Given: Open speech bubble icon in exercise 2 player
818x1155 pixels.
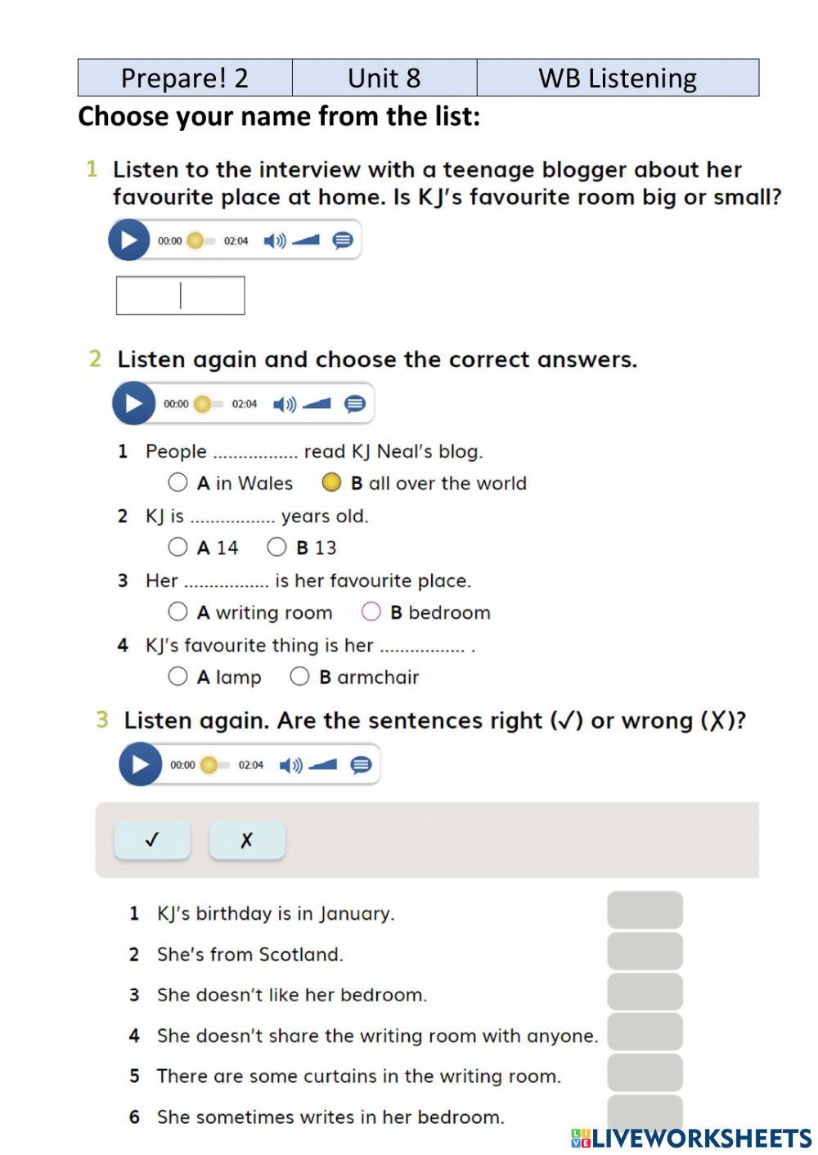Looking at the screenshot, I should (355, 404).
